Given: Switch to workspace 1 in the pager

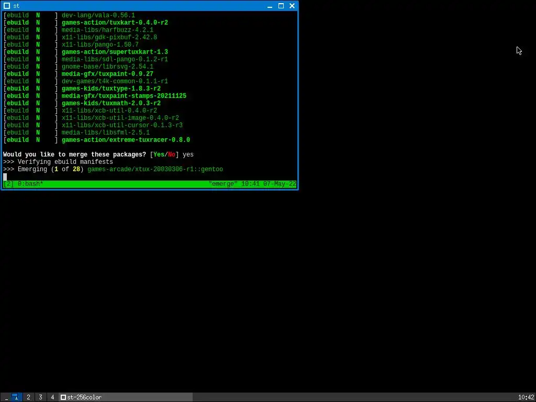Looking at the screenshot, I should (16, 397).
